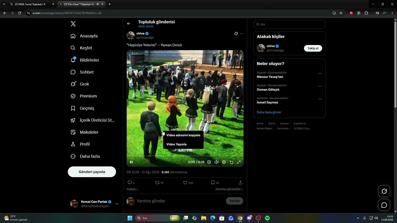Open Premium in the sidebar
The image size is (397, 223).
[83, 96]
